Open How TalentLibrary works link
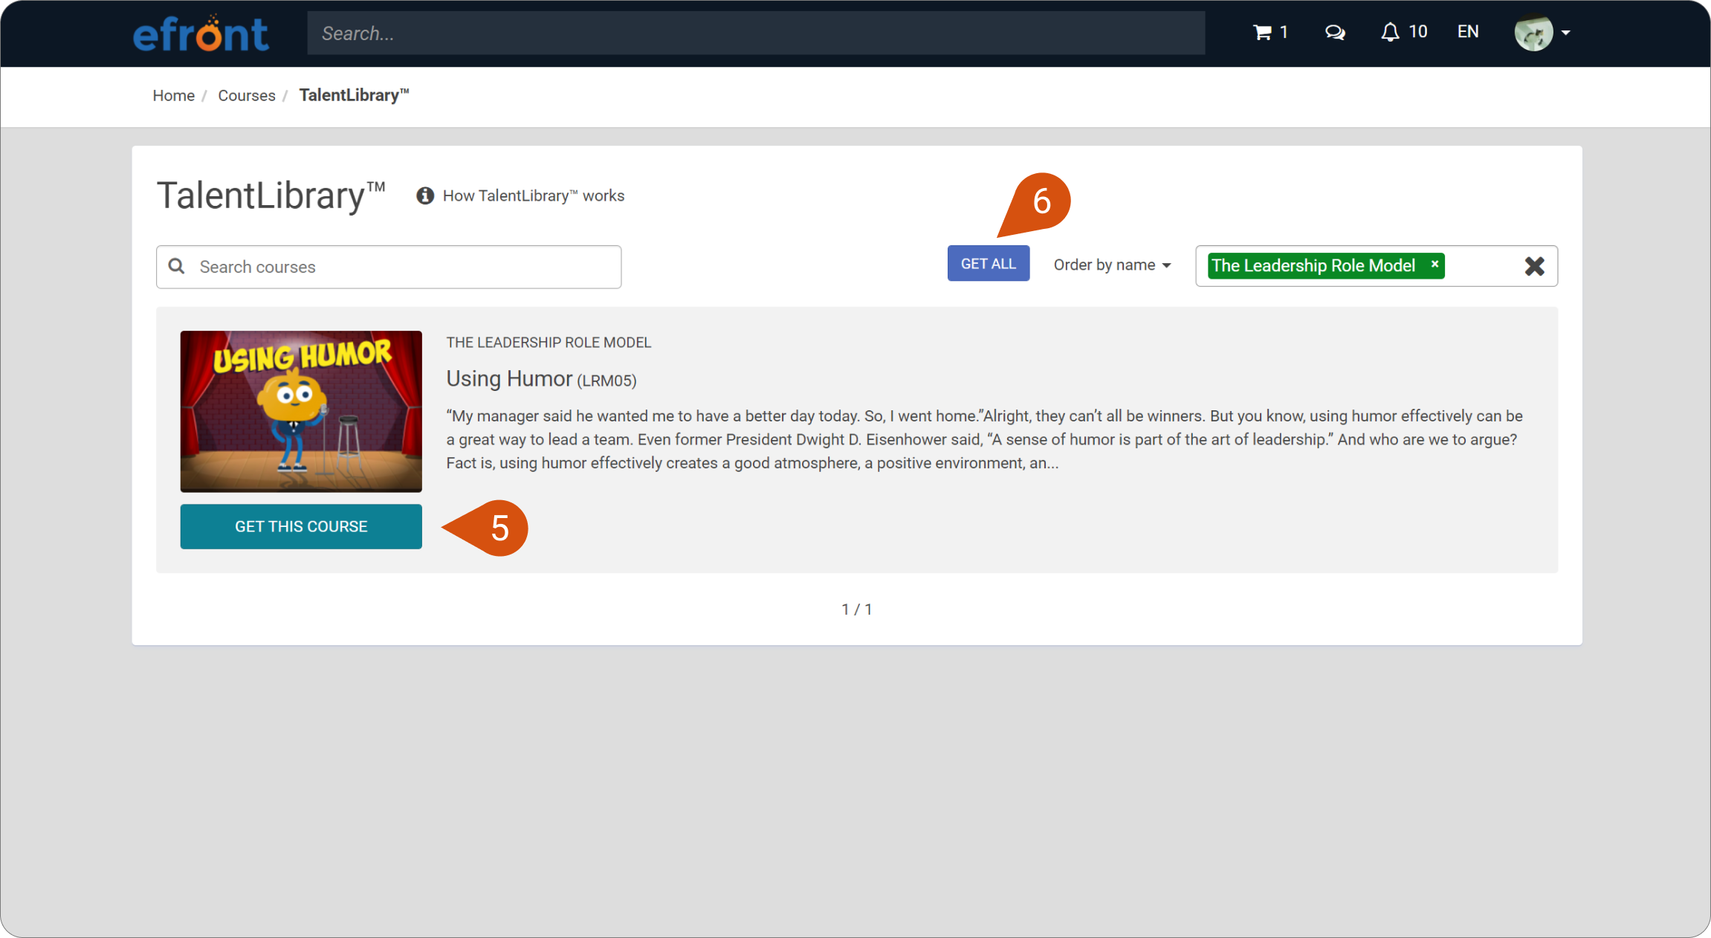The height and width of the screenshot is (938, 1711). click(x=534, y=195)
